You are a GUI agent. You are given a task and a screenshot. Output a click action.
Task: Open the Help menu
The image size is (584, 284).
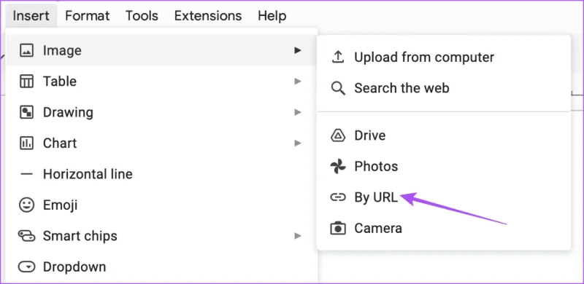272,15
